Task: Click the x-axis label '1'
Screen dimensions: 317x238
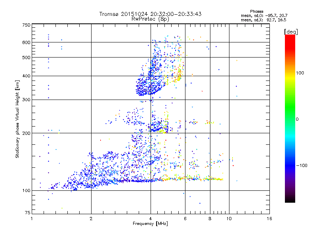Action: coord(32,219)
